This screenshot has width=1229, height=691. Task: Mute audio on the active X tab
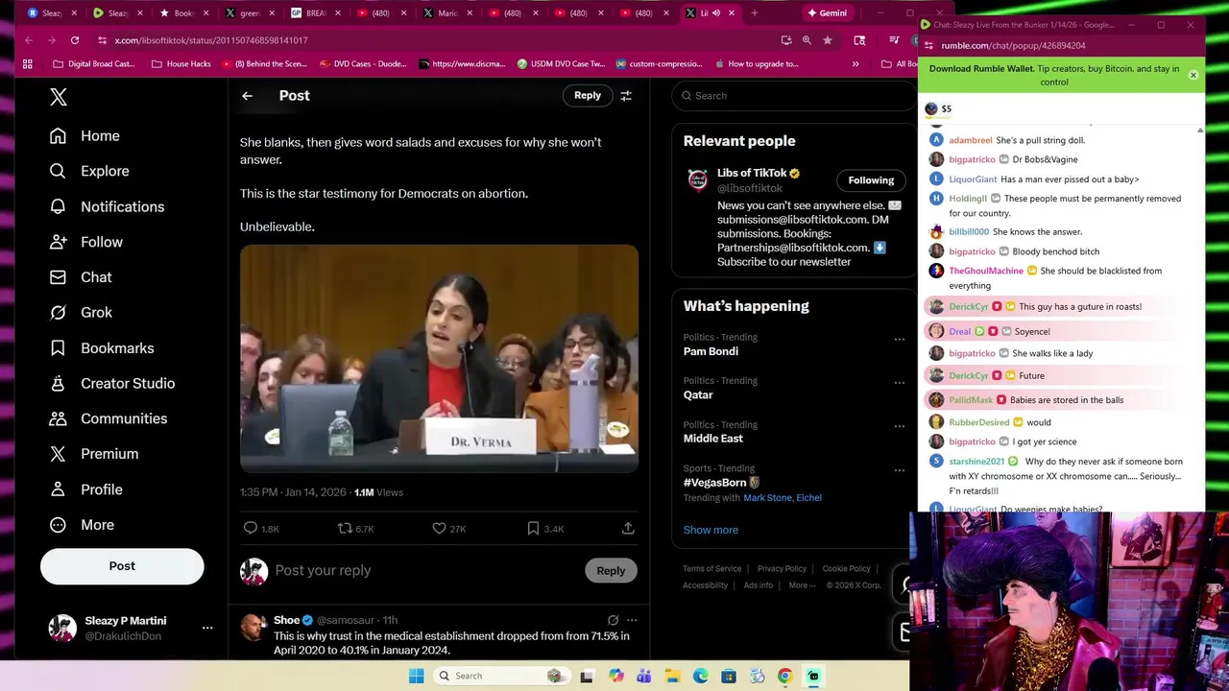[716, 13]
